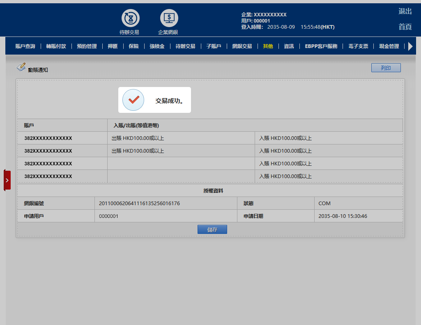Select the 強積金 menu item
This screenshot has height=325, width=421.
157,46
